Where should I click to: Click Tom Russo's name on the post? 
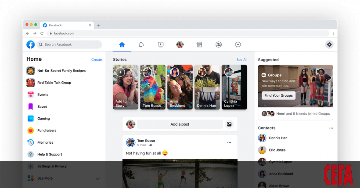146,141
